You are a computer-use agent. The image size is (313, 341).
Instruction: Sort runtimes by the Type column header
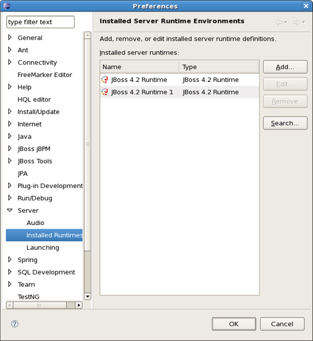coord(219,67)
